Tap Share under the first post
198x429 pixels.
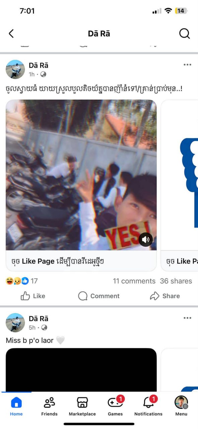click(x=165, y=296)
